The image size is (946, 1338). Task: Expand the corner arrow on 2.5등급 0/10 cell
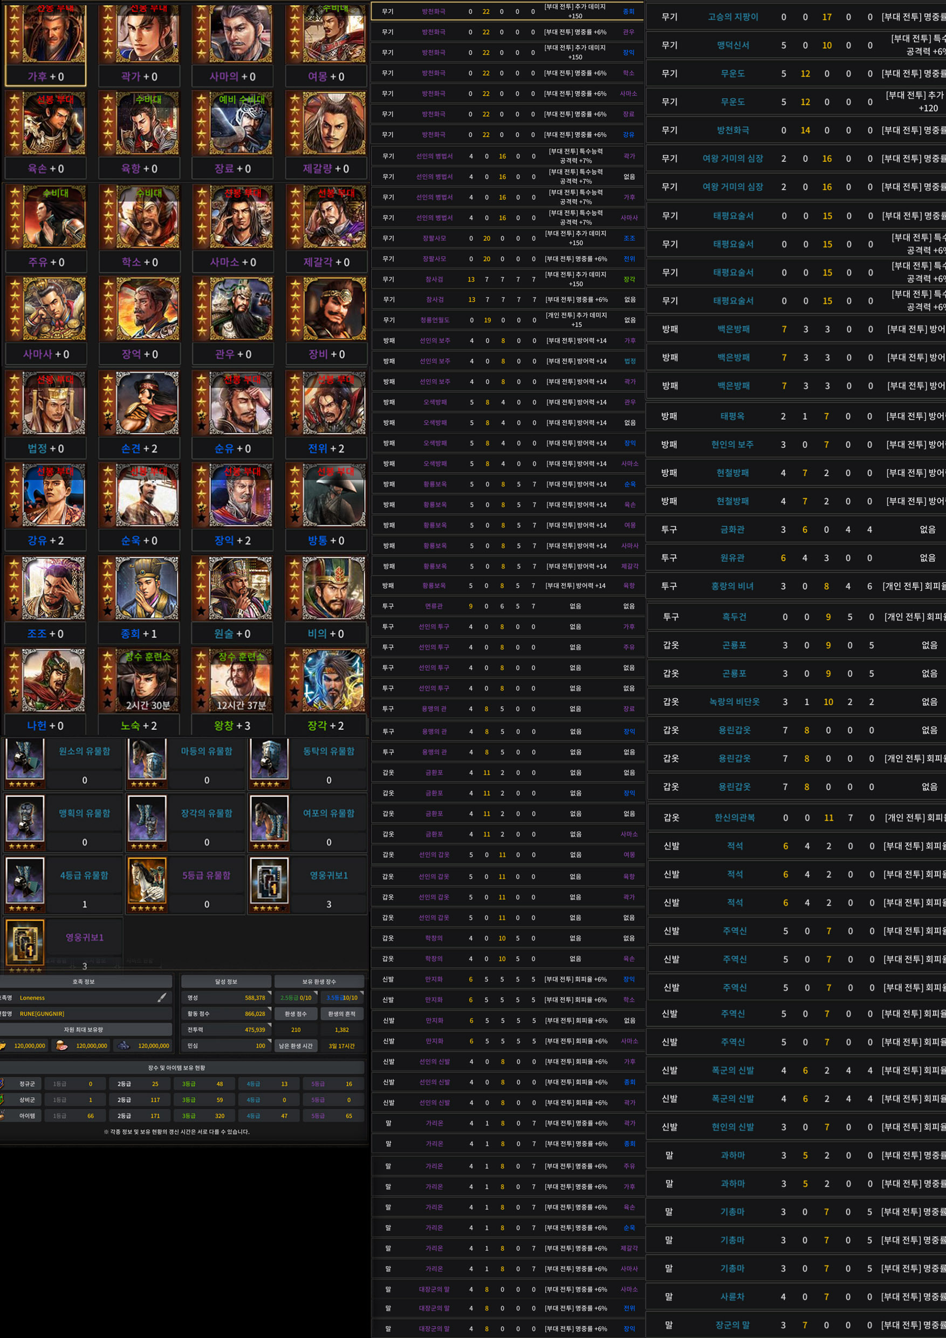point(316,993)
